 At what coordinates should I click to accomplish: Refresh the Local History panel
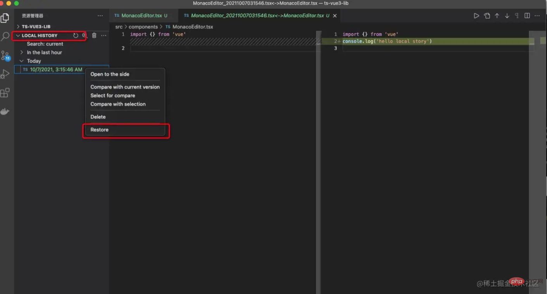pos(76,36)
